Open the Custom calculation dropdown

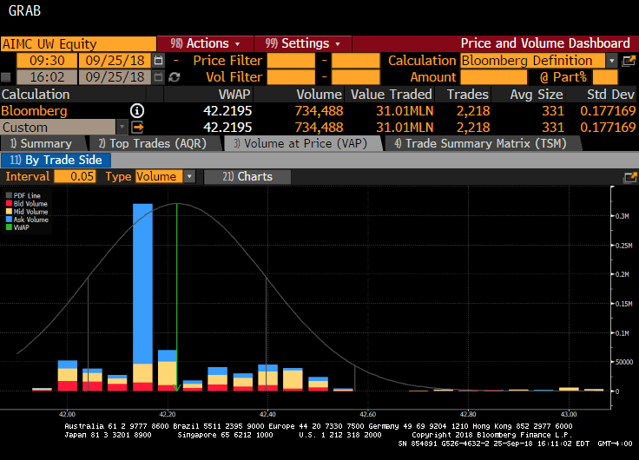point(122,128)
